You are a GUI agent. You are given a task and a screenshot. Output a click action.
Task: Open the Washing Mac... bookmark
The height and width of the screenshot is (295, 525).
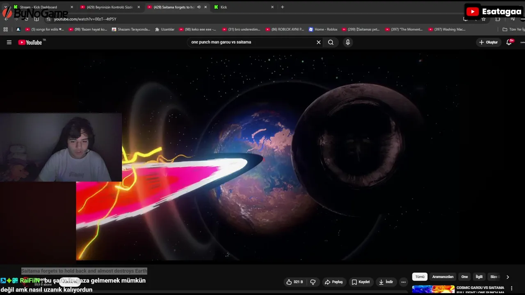click(x=447, y=29)
